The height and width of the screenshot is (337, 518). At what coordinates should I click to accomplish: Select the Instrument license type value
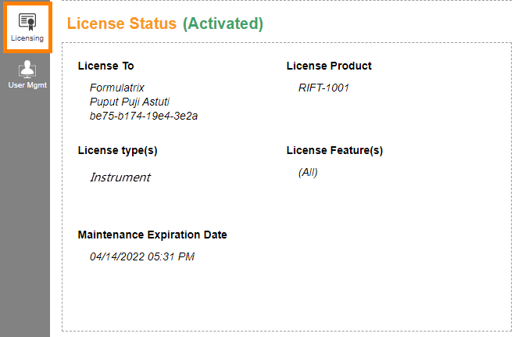click(120, 177)
